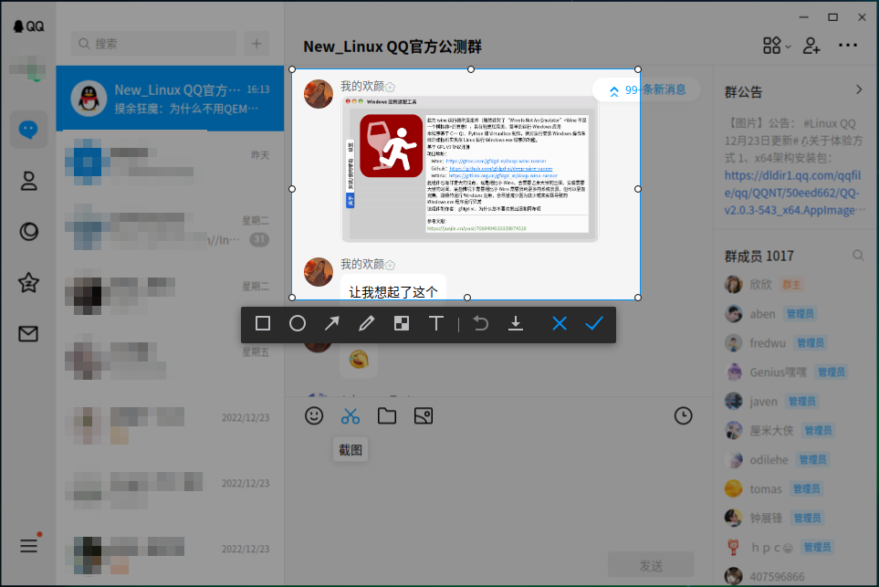Select the text annotation tool
Image resolution: width=879 pixels, height=587 pixels.
pyautogui.click(x=436, y=323)
